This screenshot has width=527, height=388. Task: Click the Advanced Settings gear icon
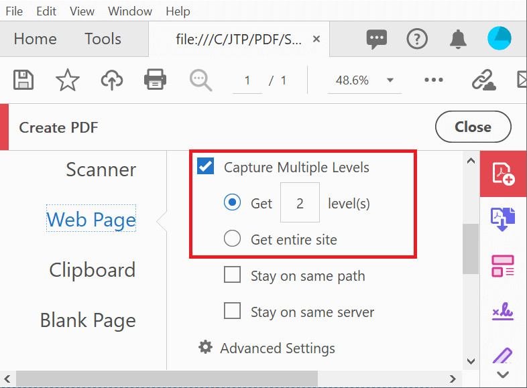coord(205,347)
